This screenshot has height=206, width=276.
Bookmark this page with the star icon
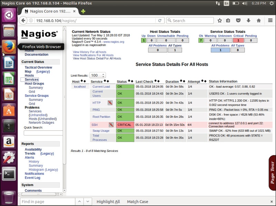220,21
